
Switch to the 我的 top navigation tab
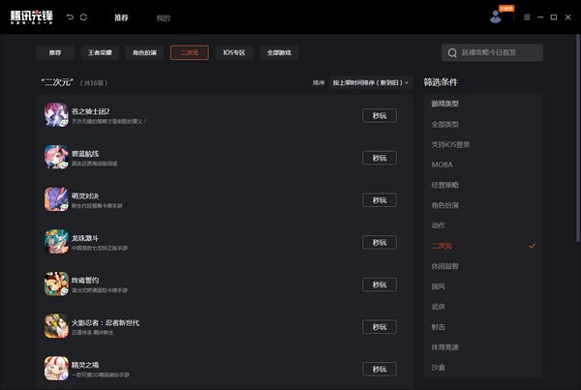(x=163, y=17)
